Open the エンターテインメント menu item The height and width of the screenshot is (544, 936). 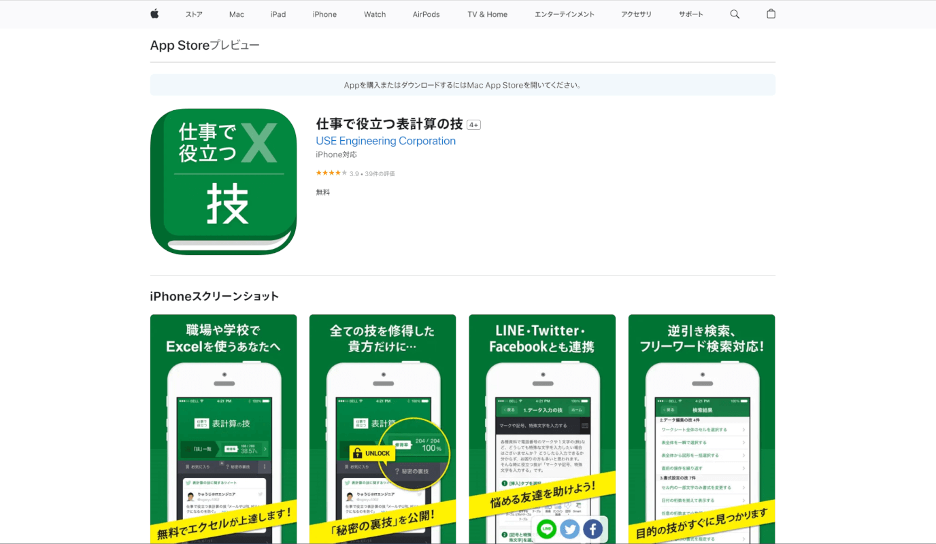pos(565,14)
